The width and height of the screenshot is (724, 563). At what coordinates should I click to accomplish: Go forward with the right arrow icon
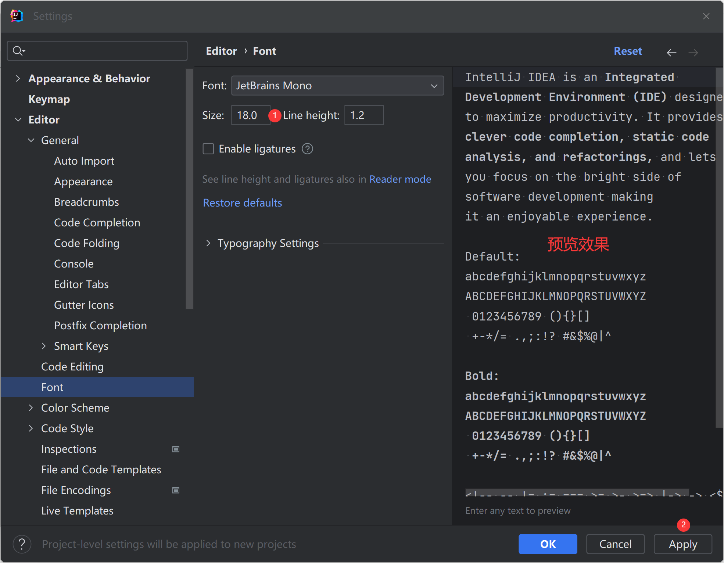(693, 53)
